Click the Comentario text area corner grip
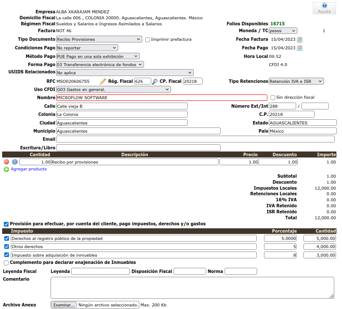Viewport: 342px width, 309px height. [x=332, y=296]
